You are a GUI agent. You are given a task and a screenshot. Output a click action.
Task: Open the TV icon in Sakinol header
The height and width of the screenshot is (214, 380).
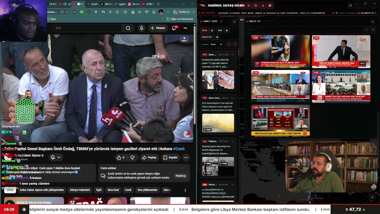pyautogui.click(x=256, y=5)
